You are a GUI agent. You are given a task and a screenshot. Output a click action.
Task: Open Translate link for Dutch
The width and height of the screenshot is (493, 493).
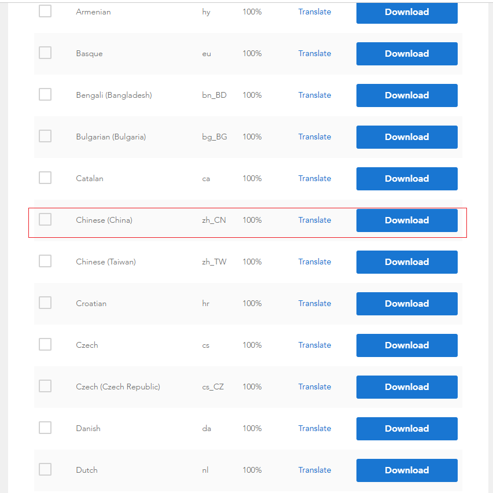coord(314,470)
